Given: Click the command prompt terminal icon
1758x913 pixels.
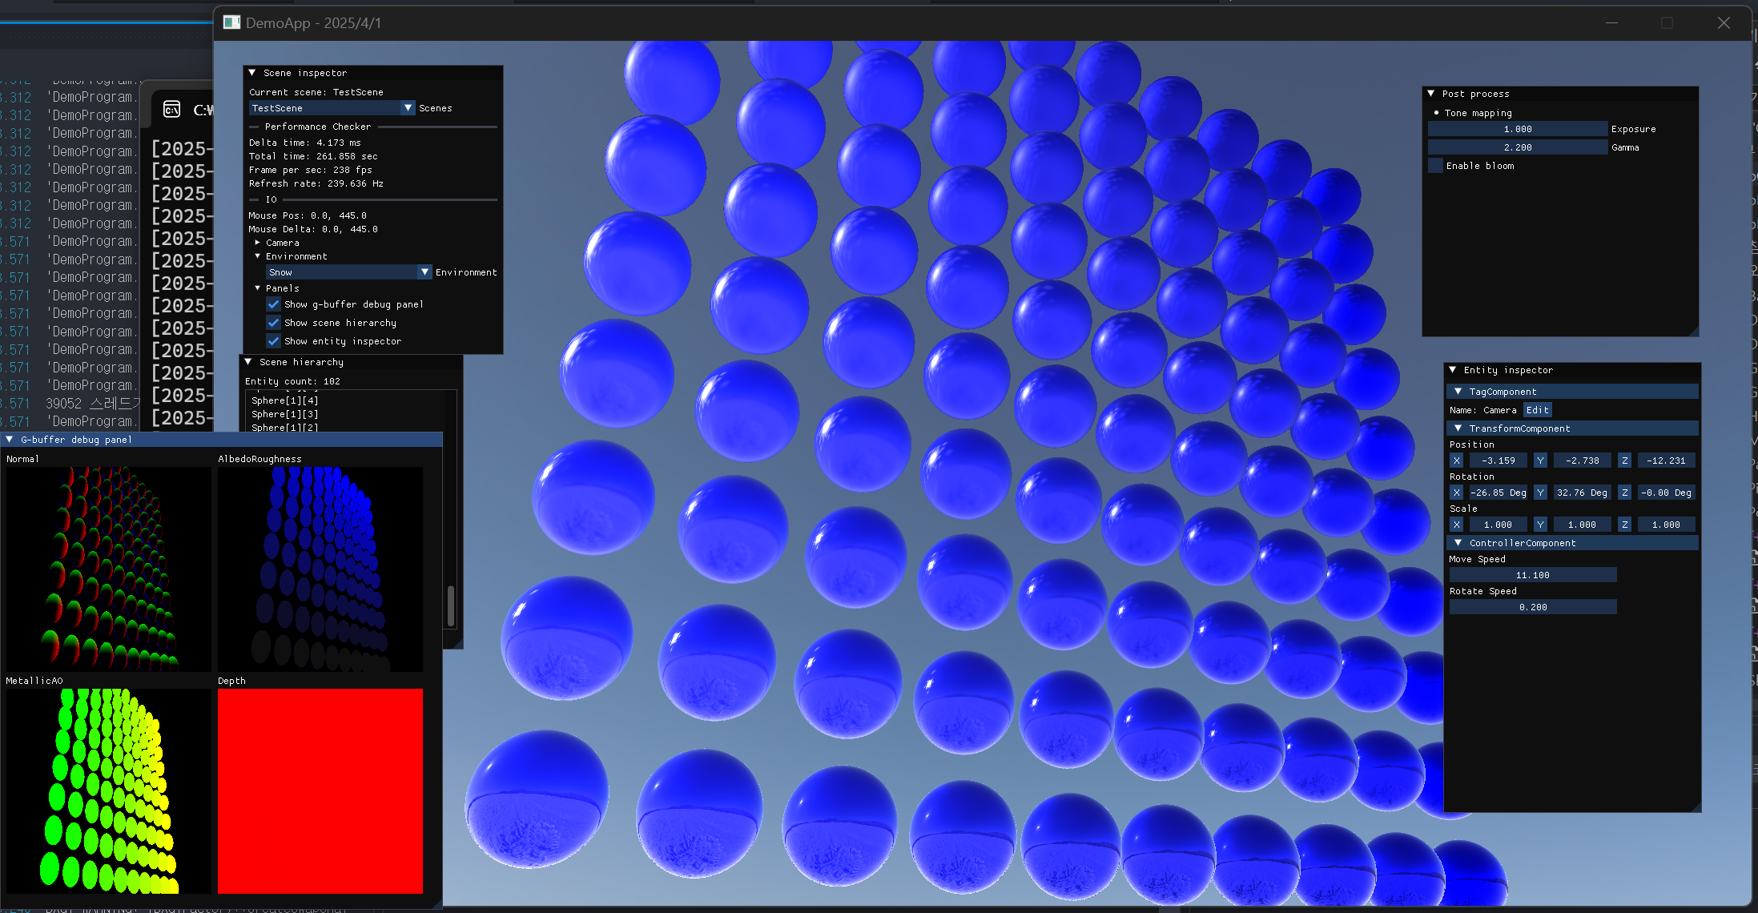Looking at the screenshot, I should (x=171, y=109).
